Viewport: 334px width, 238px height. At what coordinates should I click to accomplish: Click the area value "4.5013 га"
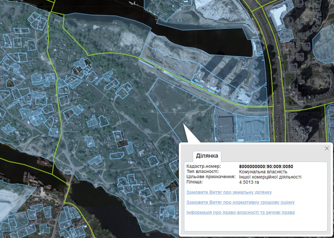pos(249,182)
